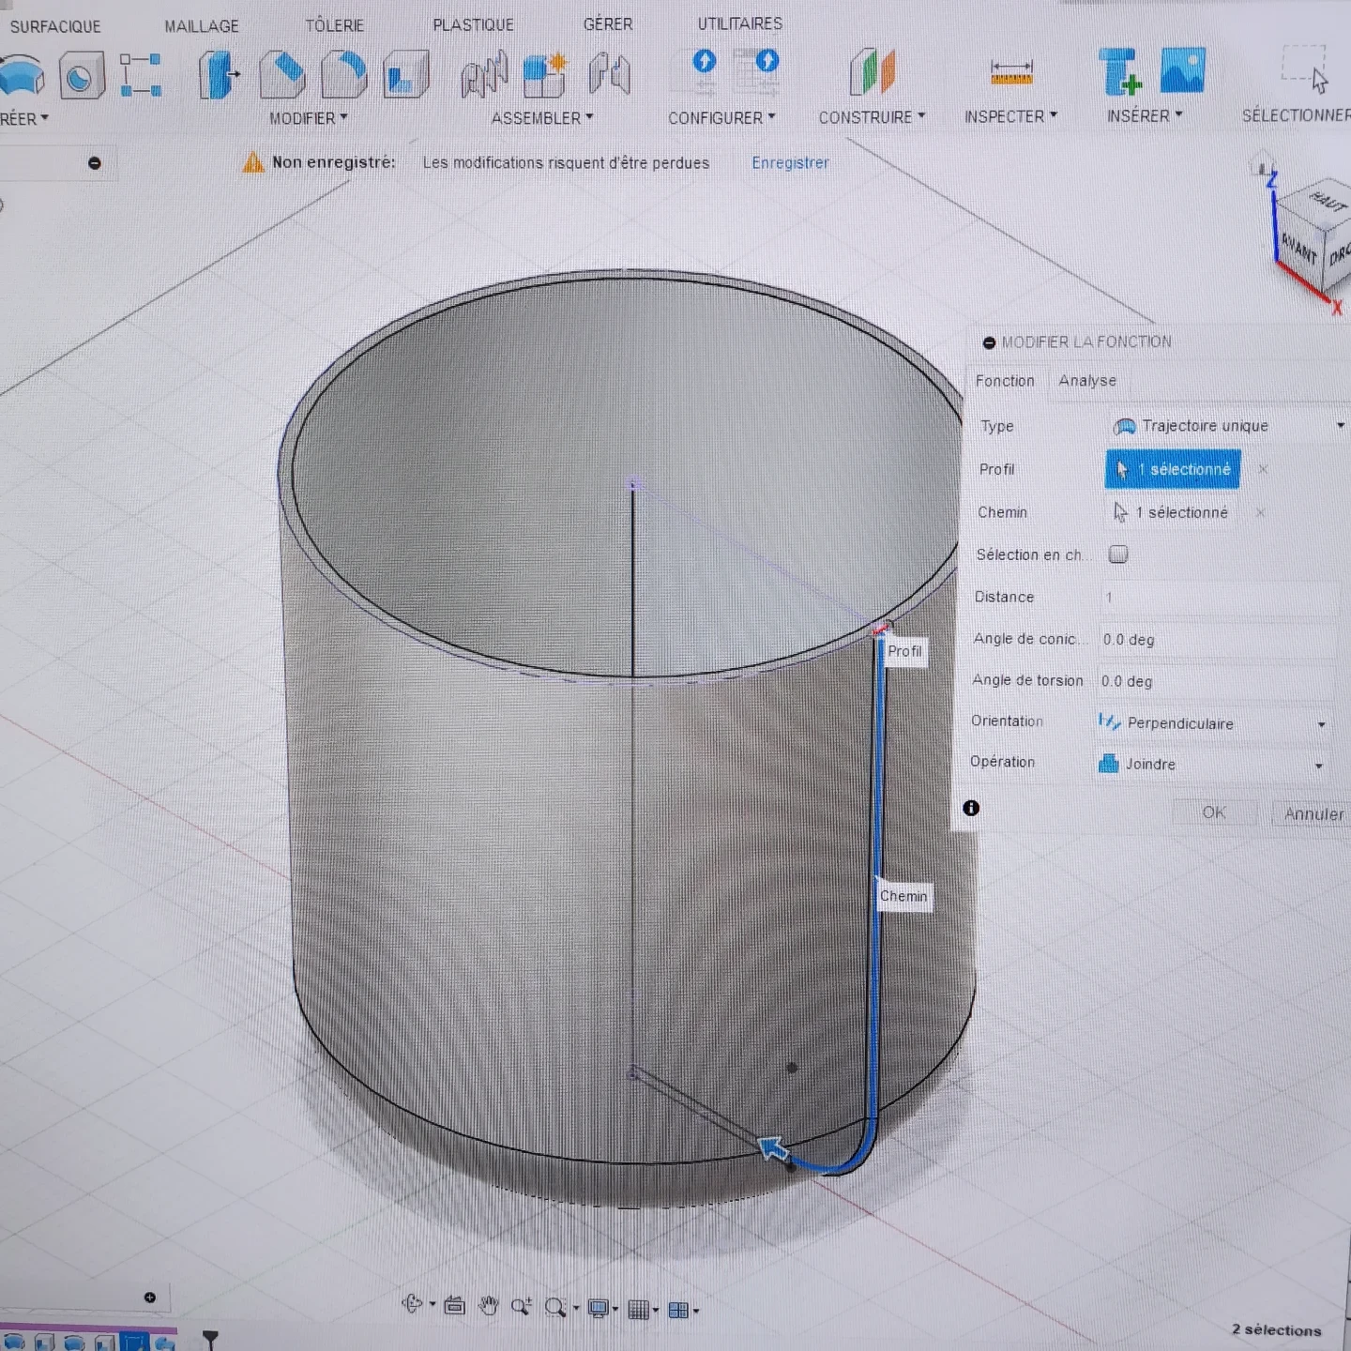This screenshot has width=1351, height=1351.
Task: Click the Enregistrer link
Action: (790, 163)
